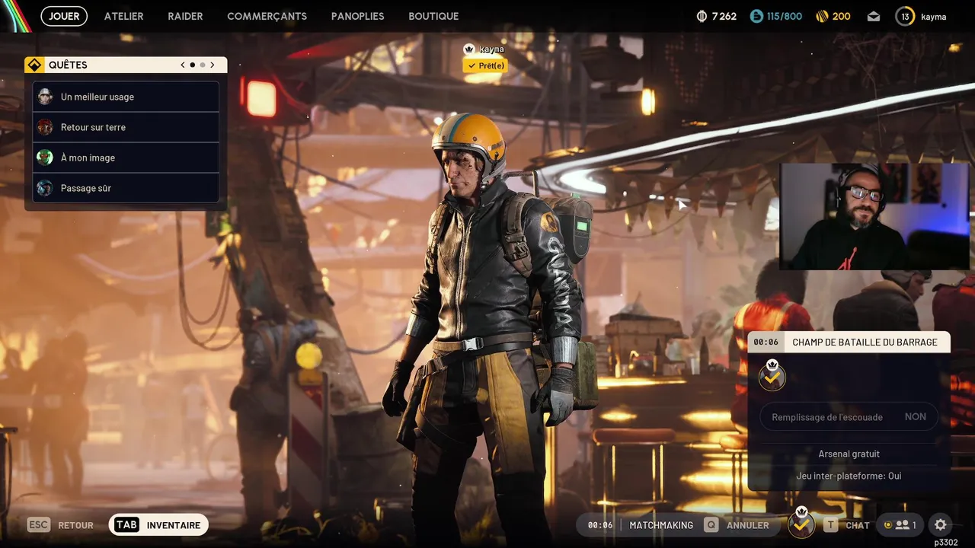Click the ESC RETOUR button
Image resolution: width=975 pixels, height=548 pixels.
[60, 525]
